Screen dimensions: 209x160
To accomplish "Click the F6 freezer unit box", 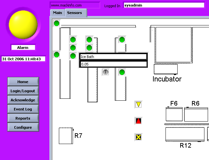I will point(174,114).
